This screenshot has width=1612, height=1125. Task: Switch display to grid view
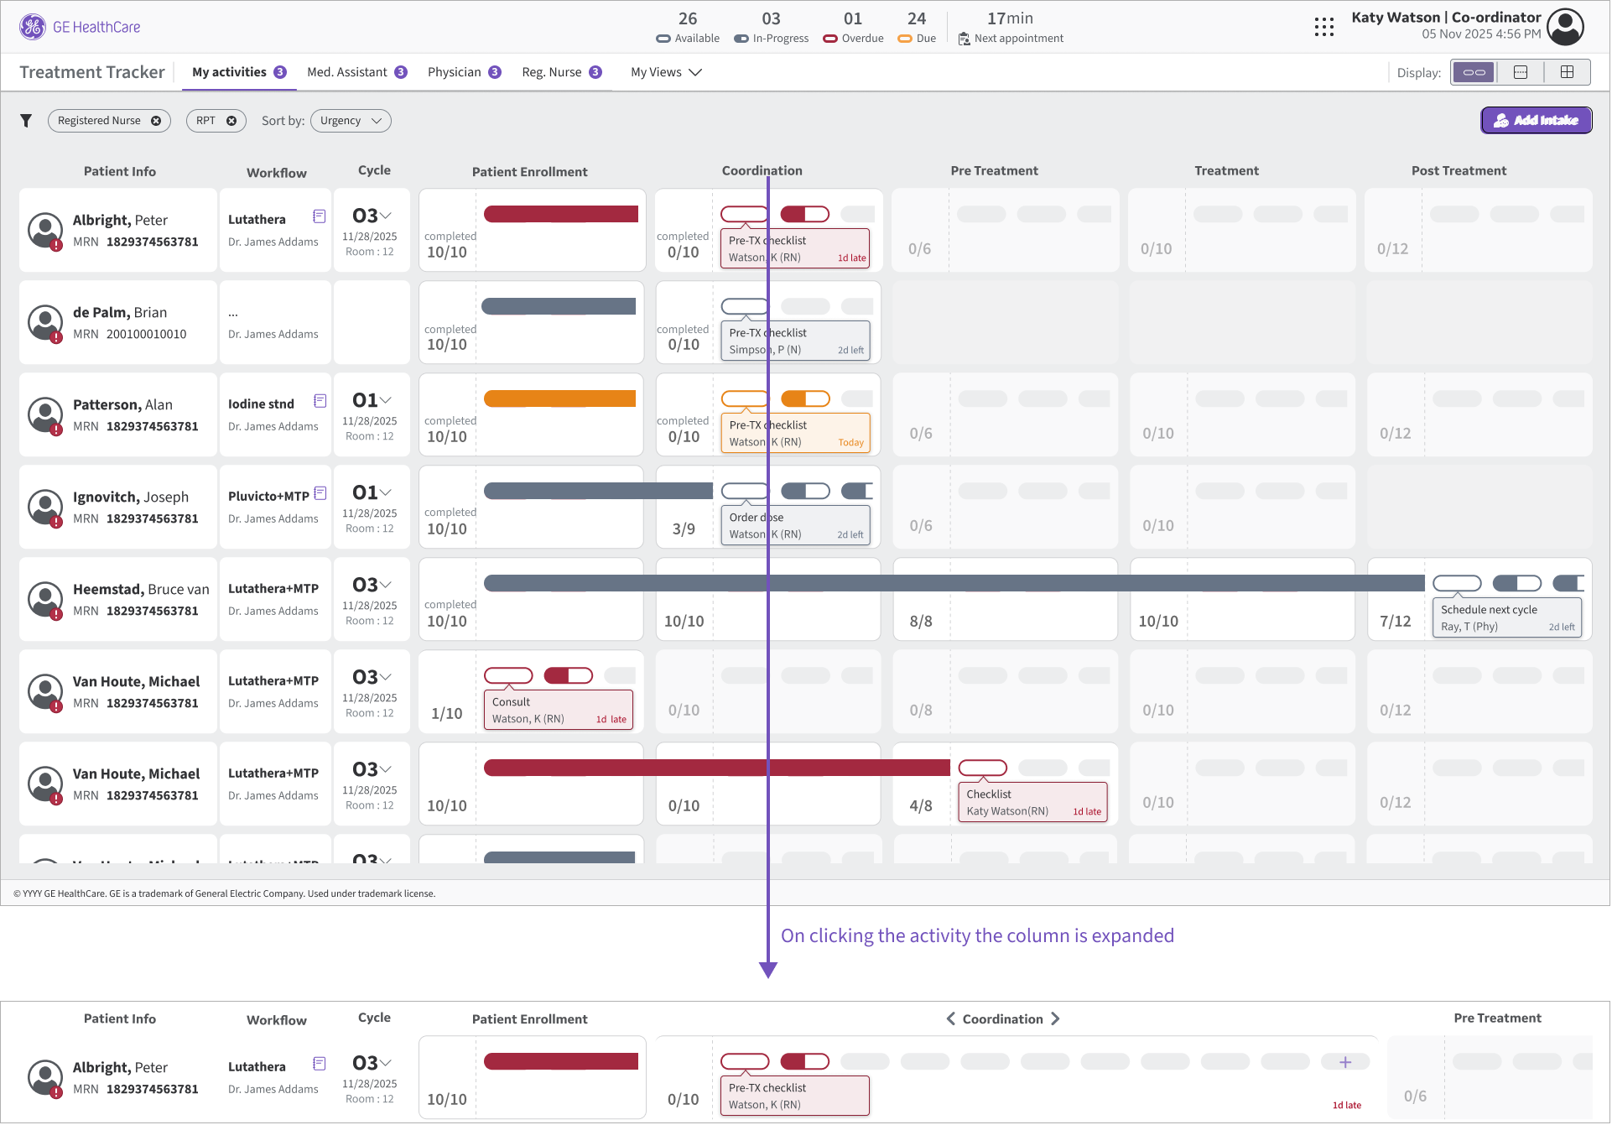pyautogui.click(x=1567, y=72)
